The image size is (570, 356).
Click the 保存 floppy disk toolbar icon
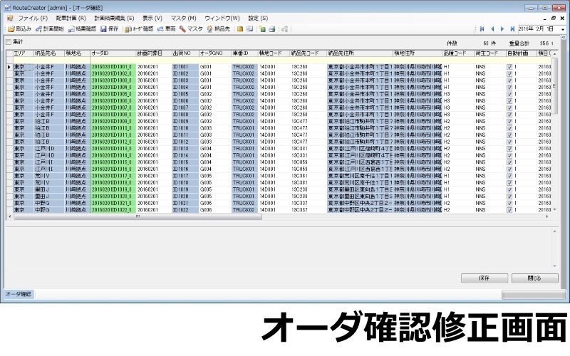click(109, 29)
